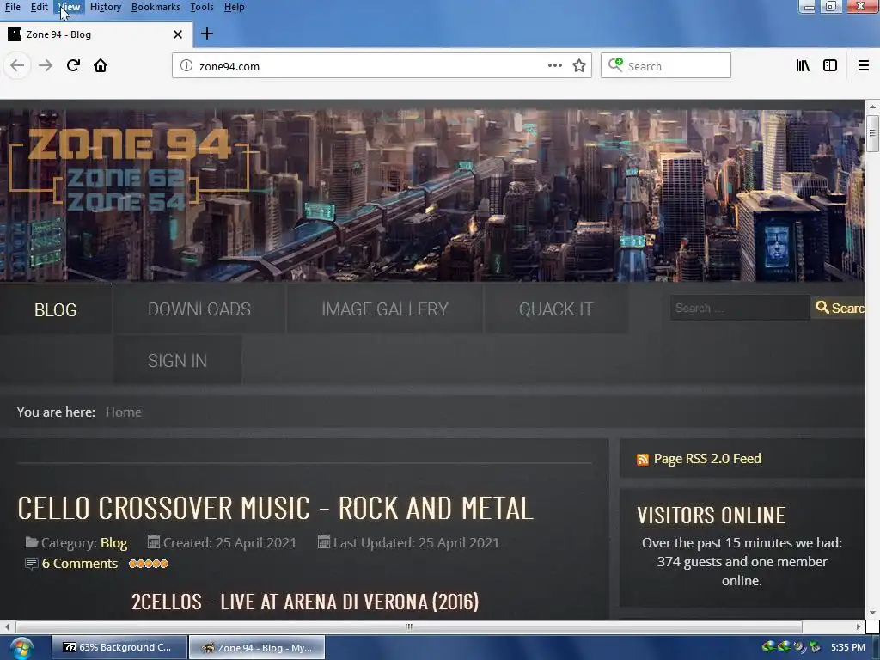This screenshot has width=880, height=660.
Task: Click the Windows Start orb
Action: (x=21, y=648)
